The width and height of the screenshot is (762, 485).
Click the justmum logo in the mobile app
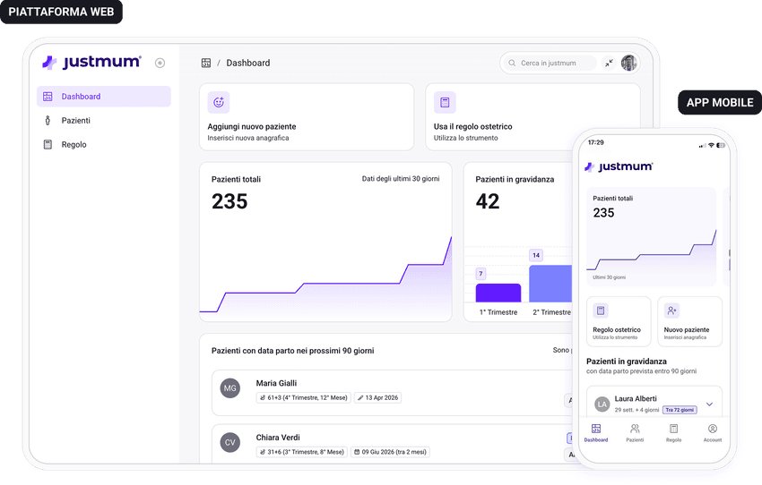pos(619,166)
